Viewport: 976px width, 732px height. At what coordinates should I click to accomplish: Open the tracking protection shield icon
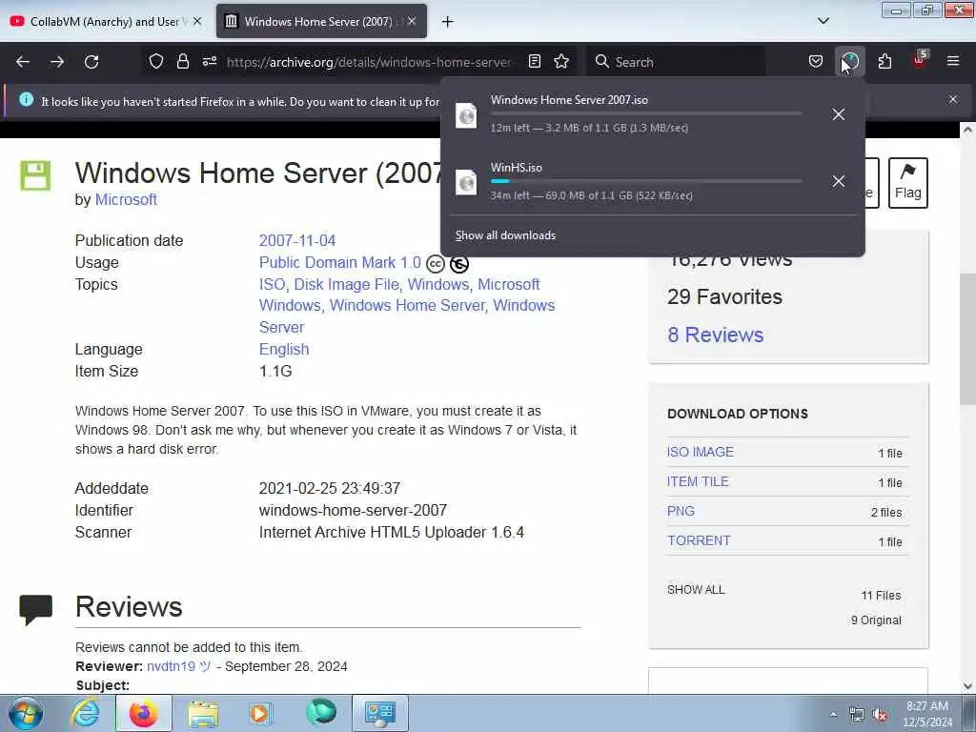[x=156, y=61]
